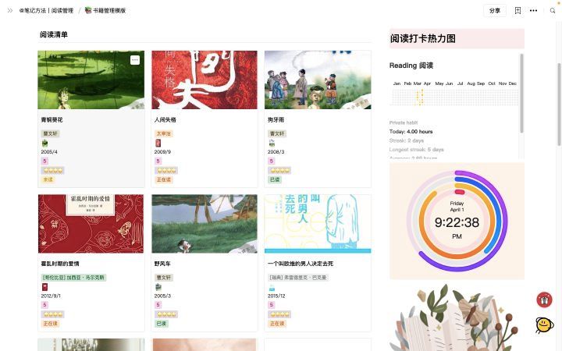Click the 2015/12 date on 欧维 card
Screen dimensions: 562x351
[x=276, y=296]
